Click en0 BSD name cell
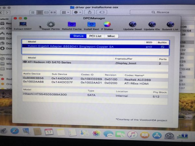This screenshot has height=146, width=195. click(x=149, y=47)
